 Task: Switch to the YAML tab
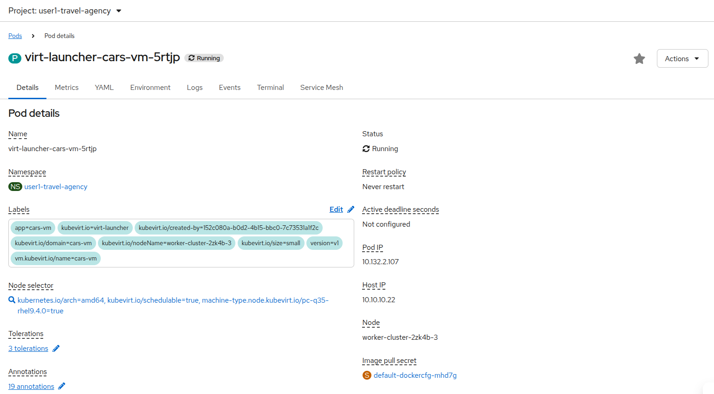click(x=104, y=88)
